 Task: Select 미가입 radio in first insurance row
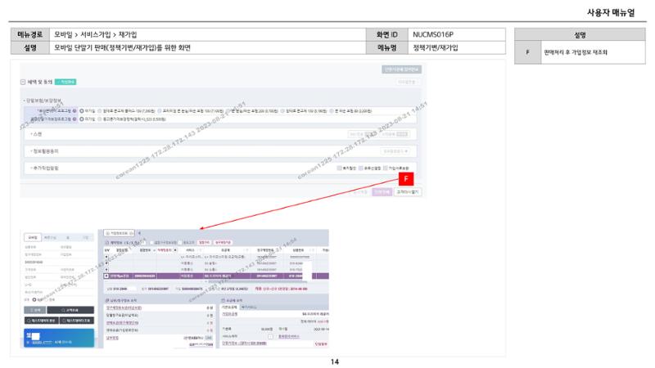[x=82, y=111]
